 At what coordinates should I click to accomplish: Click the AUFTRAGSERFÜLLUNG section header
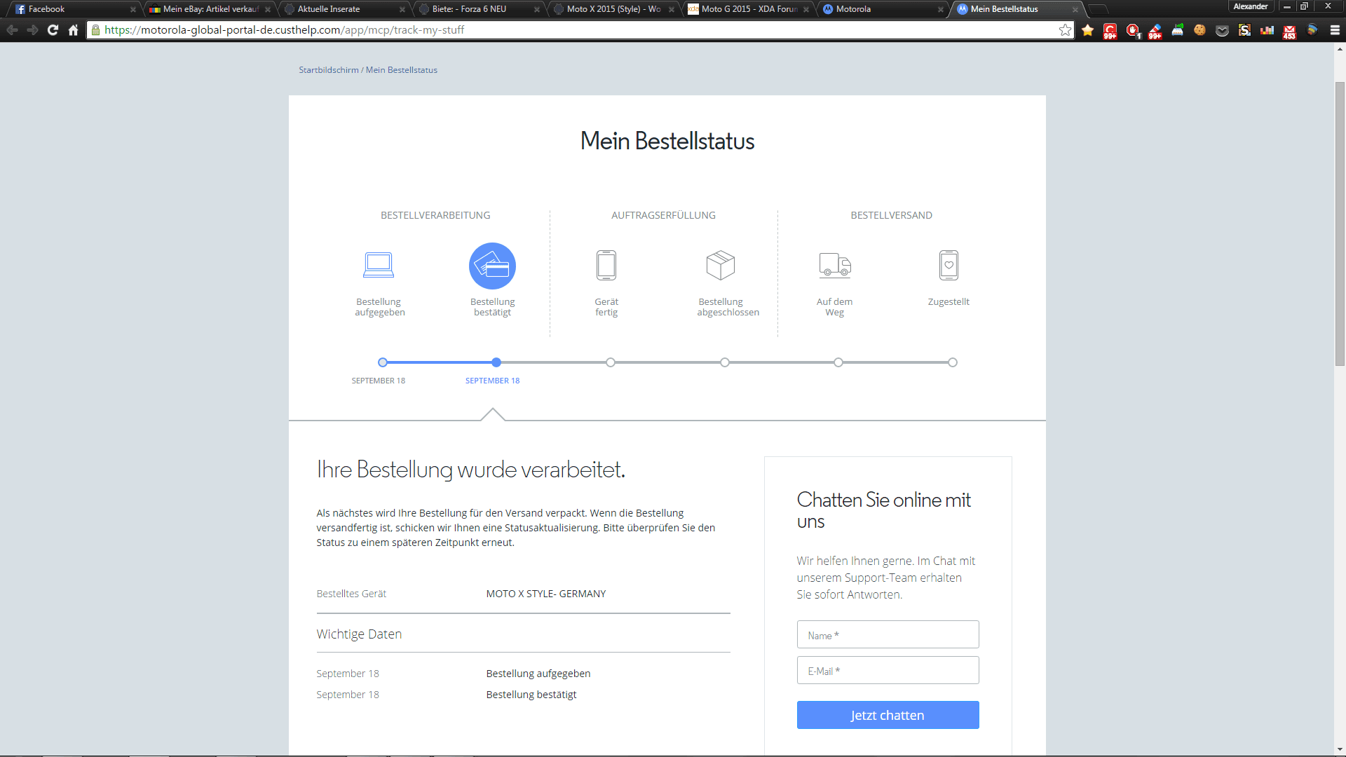pyautogui.click(x=663, y=215)
